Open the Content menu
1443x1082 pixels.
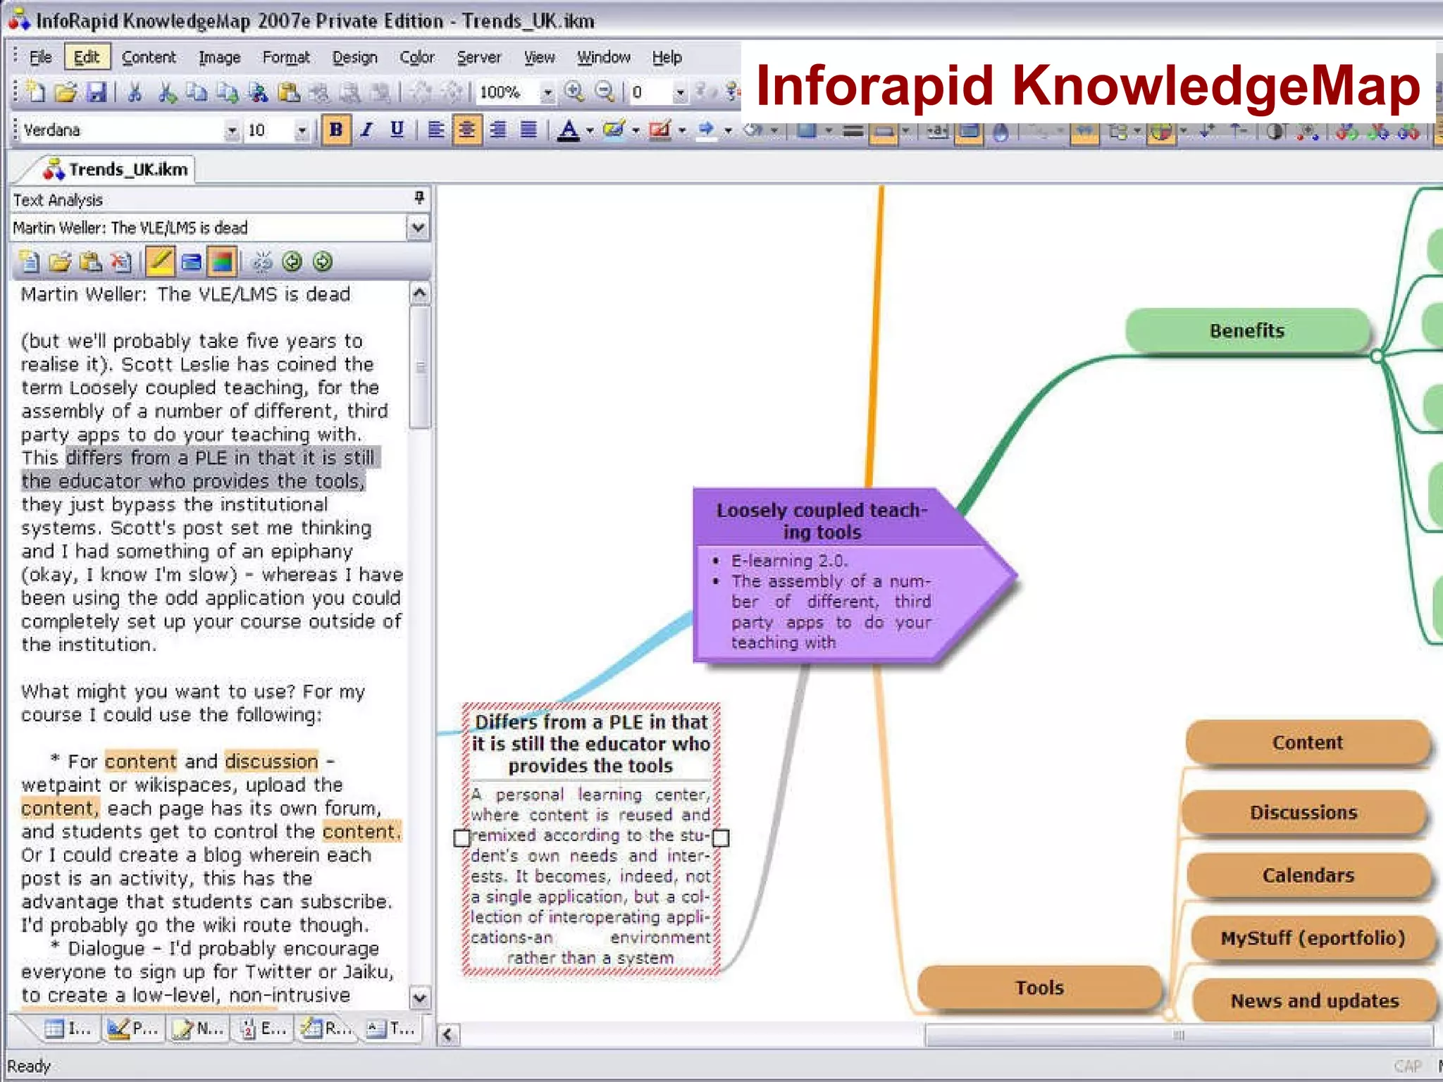[149, 57]
